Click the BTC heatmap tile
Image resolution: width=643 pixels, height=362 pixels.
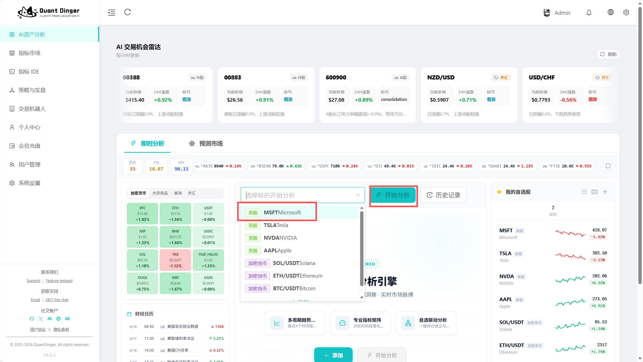click(x=142, y=214)
